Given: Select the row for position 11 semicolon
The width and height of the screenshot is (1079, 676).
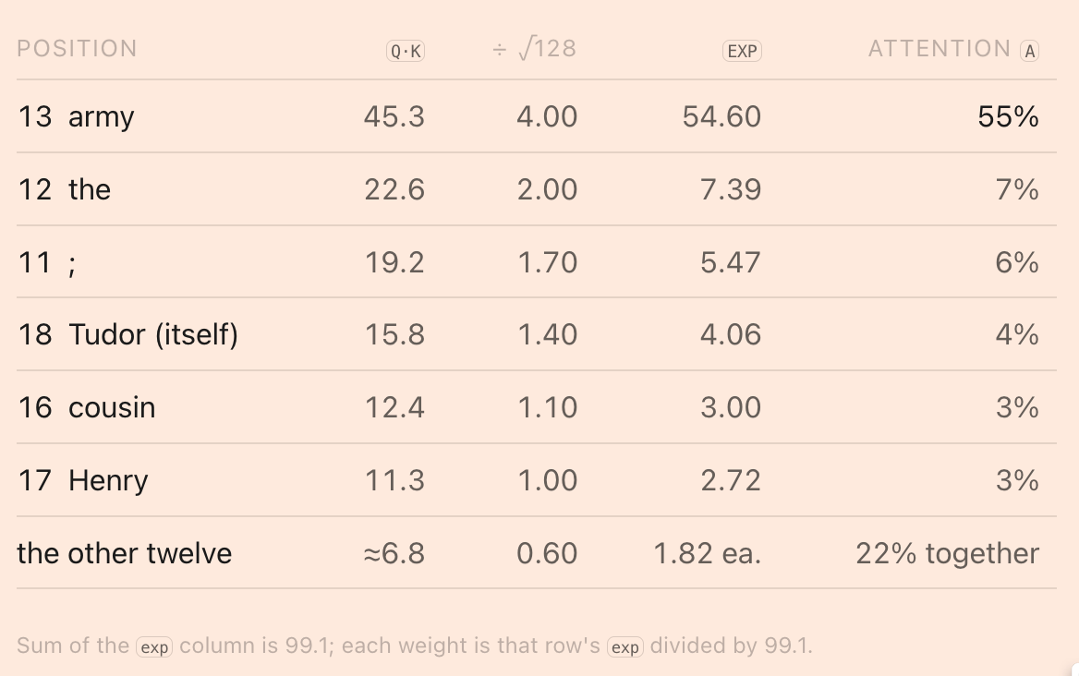Looking at the screenshot, I should tap(537, 262).
